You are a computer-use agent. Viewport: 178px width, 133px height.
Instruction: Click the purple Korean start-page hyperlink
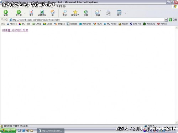coord(15,30)
